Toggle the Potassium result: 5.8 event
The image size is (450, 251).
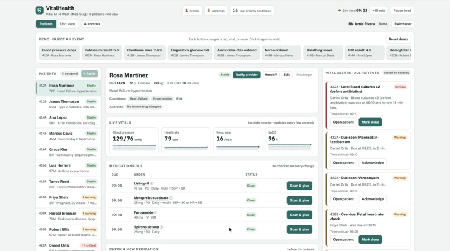(x=102, y=53)
